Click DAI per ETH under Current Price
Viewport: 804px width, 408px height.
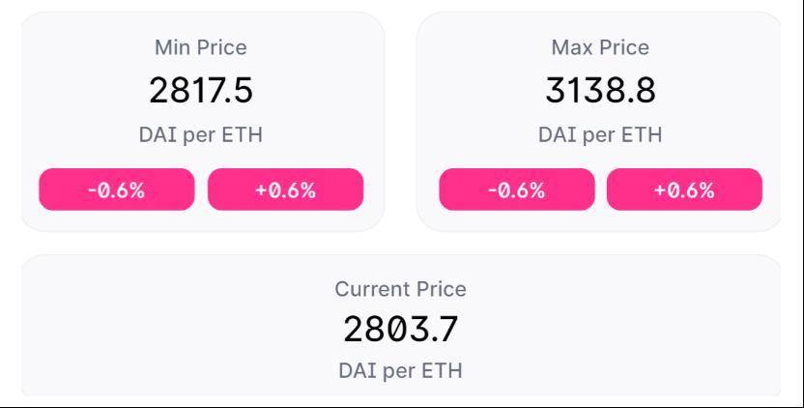(400, 370)
